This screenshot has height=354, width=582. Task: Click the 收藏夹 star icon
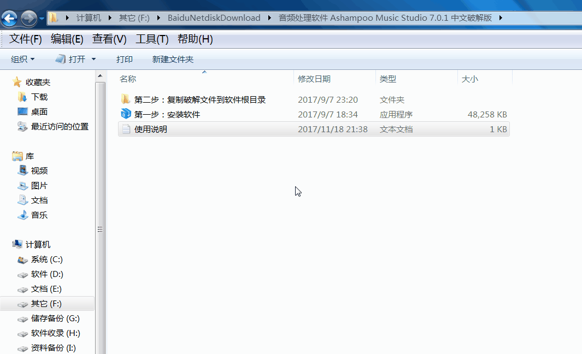[x=17, y=82]
